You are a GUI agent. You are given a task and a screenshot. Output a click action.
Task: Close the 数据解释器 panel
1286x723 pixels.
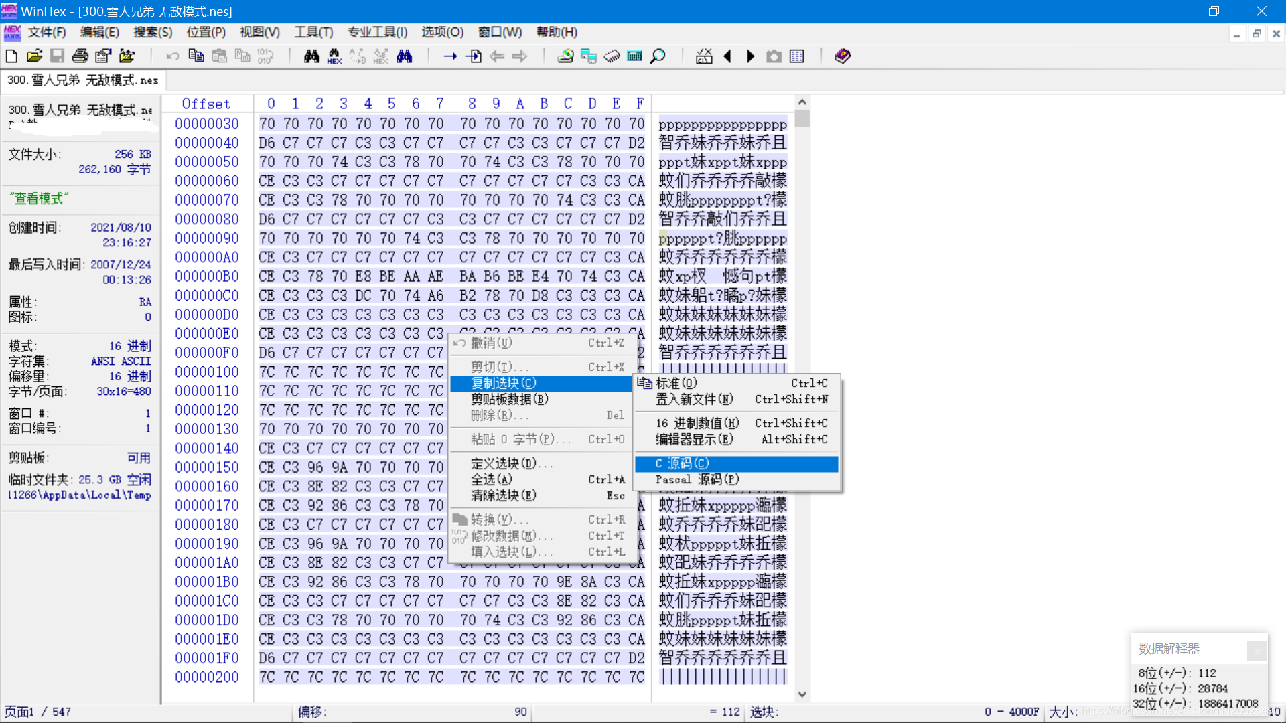[1257, 650]
